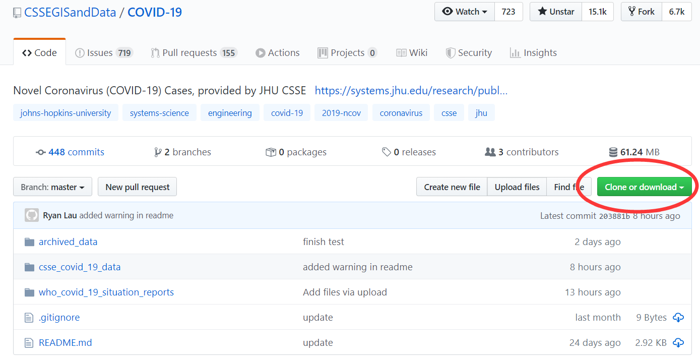Go to the Insights tab
700x361 pixels.
tap(533, 53)
